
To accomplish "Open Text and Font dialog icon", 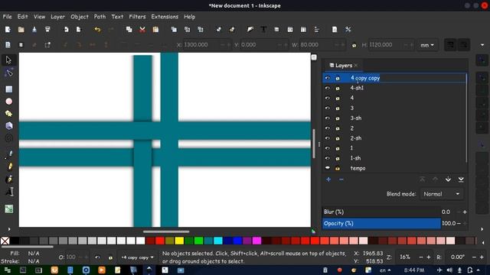I will [263, 29].
